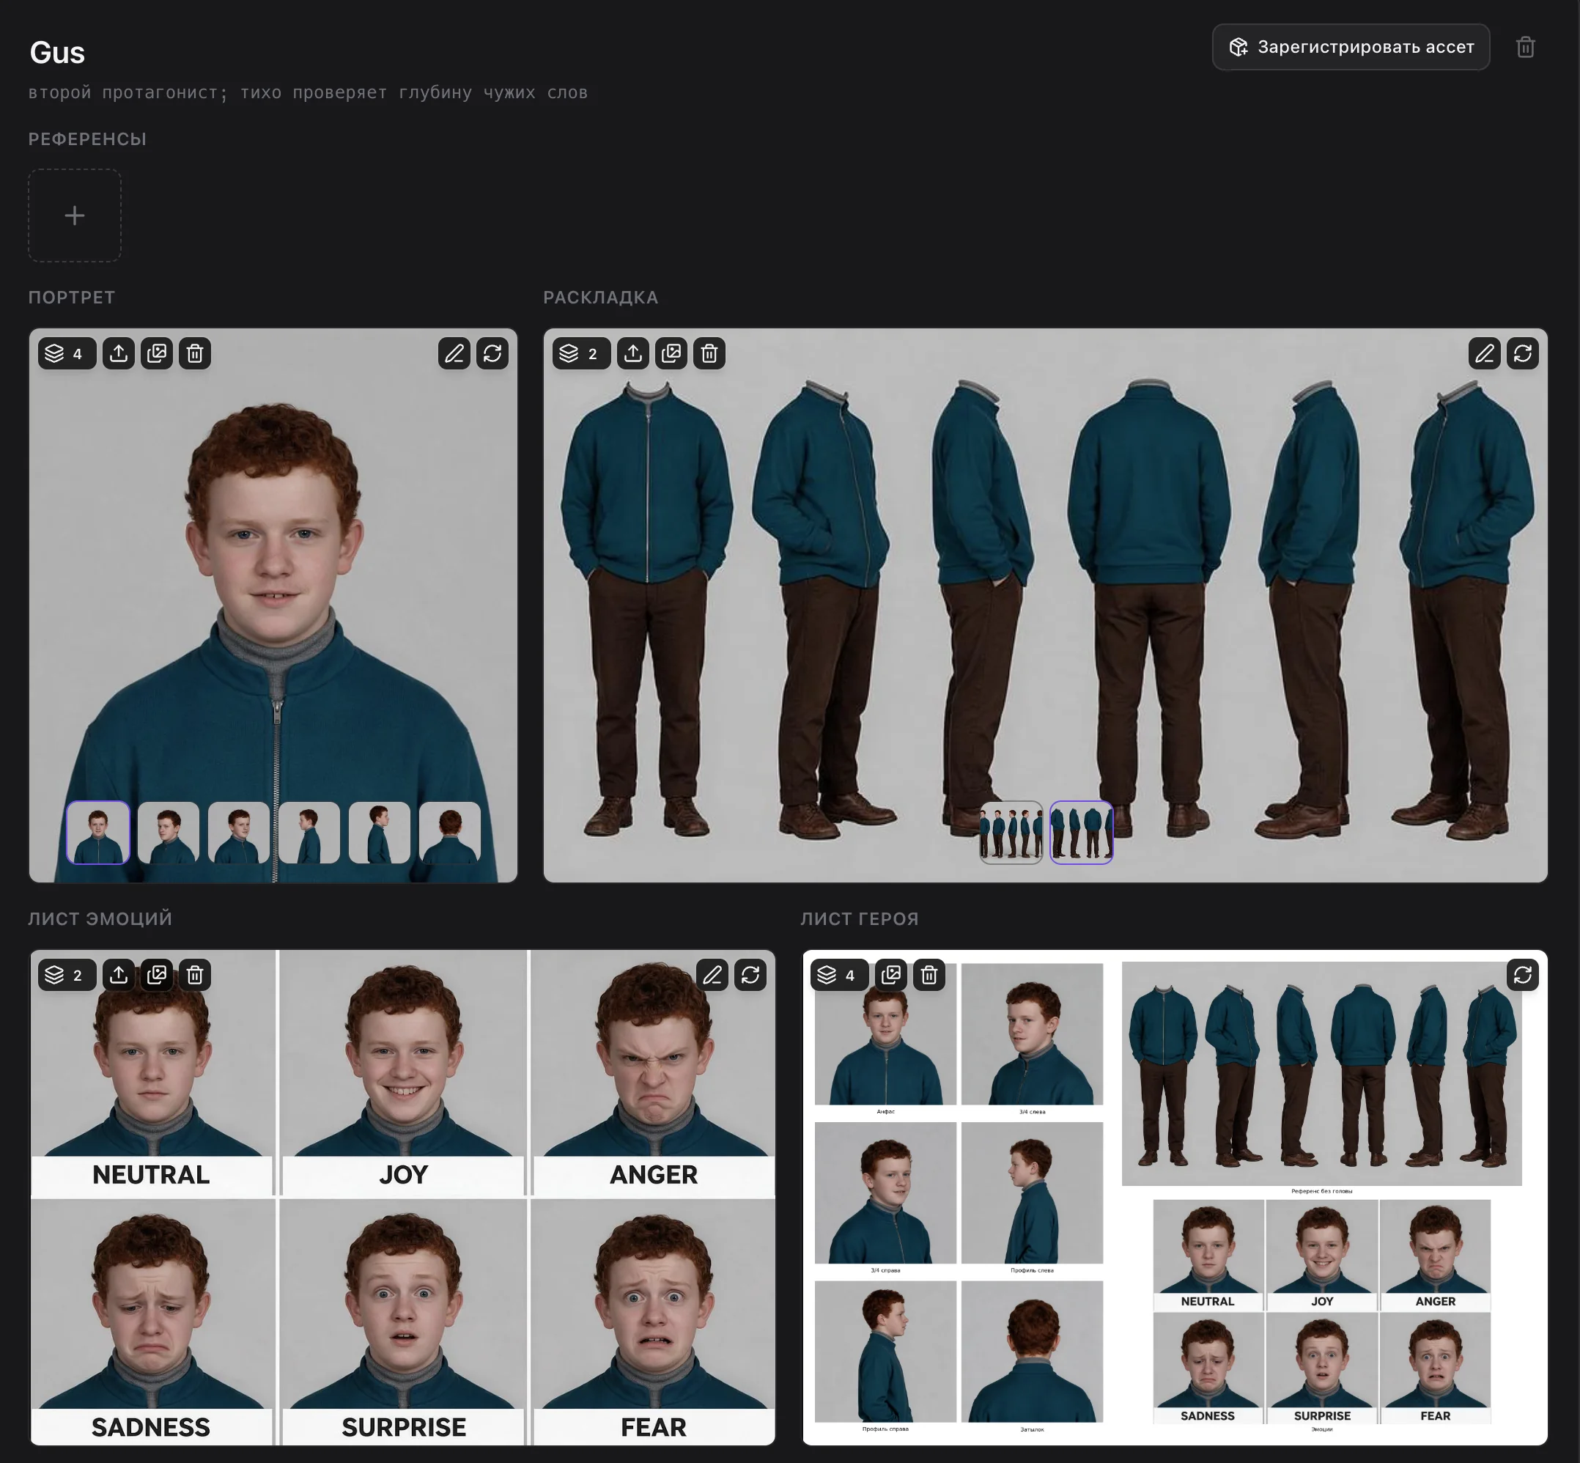
Task: Click the РАСКЛАДКА section label
Action: [601, 298]
